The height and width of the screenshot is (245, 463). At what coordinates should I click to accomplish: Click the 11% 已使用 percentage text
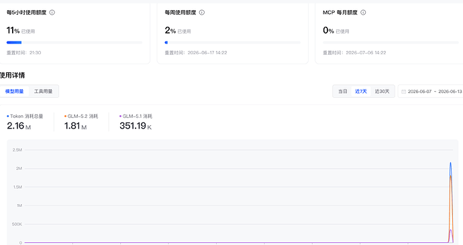coord(21,30)
